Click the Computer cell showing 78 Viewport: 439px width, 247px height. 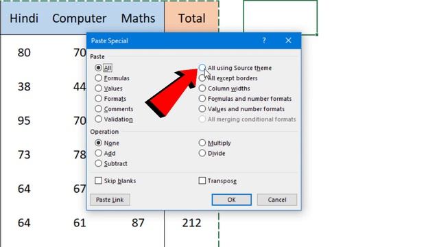click(80, 155)
